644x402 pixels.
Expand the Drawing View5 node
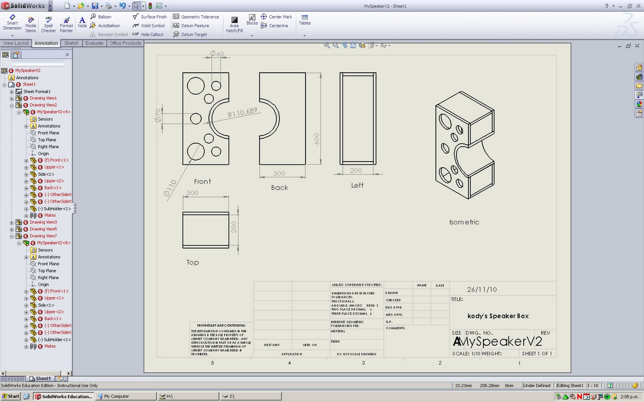pyautogui.click(x=12, y=229)
